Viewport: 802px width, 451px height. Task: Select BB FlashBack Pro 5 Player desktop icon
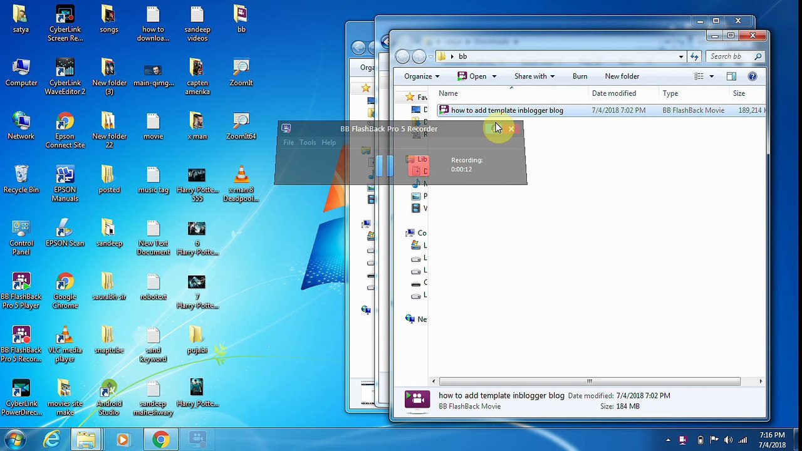tap(21, 291)
